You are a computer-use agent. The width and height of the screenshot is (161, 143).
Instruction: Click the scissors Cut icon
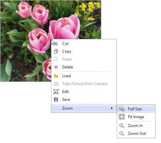[x=56, y=44]
